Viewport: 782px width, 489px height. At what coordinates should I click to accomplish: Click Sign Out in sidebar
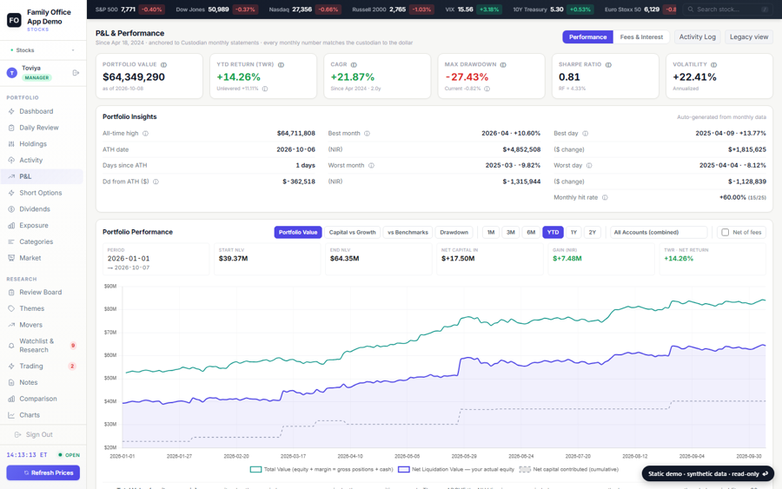tap(34, 434)
